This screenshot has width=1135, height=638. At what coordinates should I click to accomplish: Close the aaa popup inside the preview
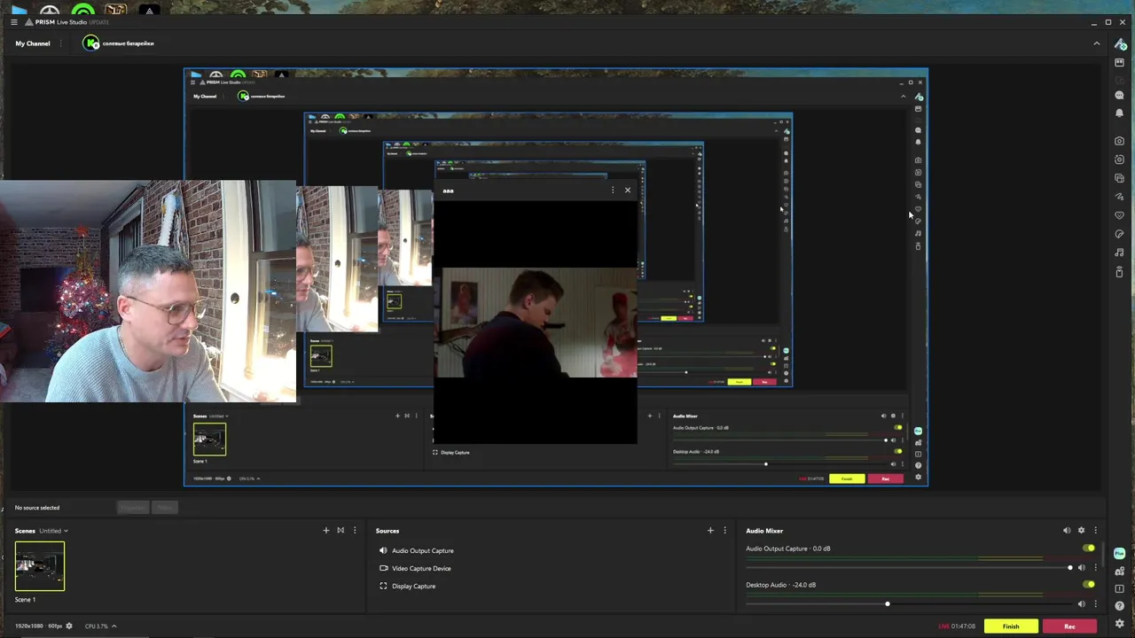[628, 190]
